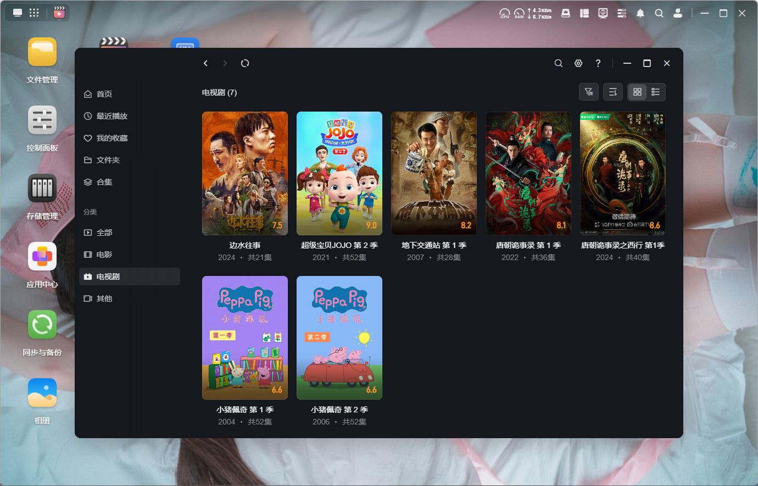Click the title 超级宝贝JOJO 第 2 季
Screen dimensions: 758x486
[x=339, y=245]
